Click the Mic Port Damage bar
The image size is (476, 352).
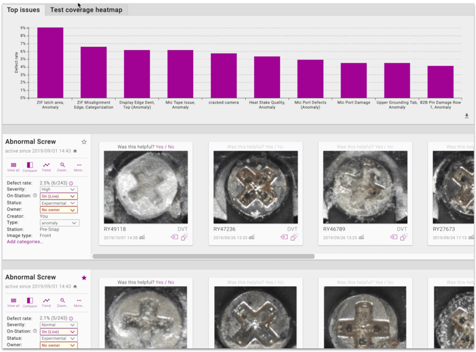pyautogui.click(x=354, y=80)
